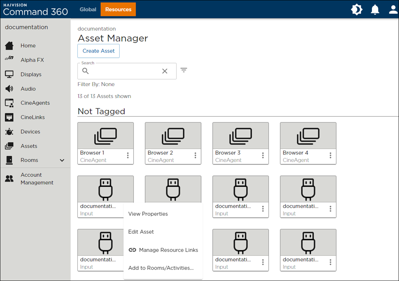
Task: Open the notifications bell icon
Action: click(375, 9)
